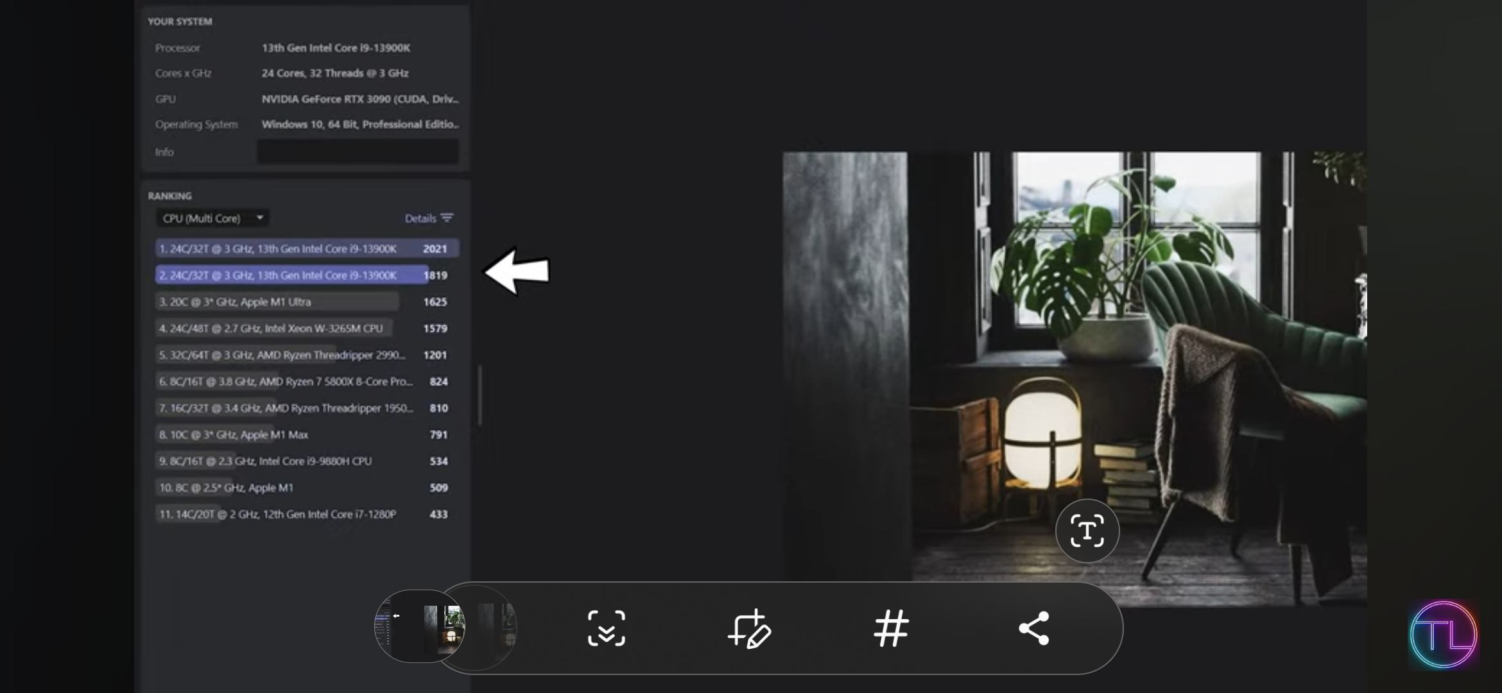
Task: Select the top i9-13900K score 2021 entry
Action: click(x=307, y=249)
